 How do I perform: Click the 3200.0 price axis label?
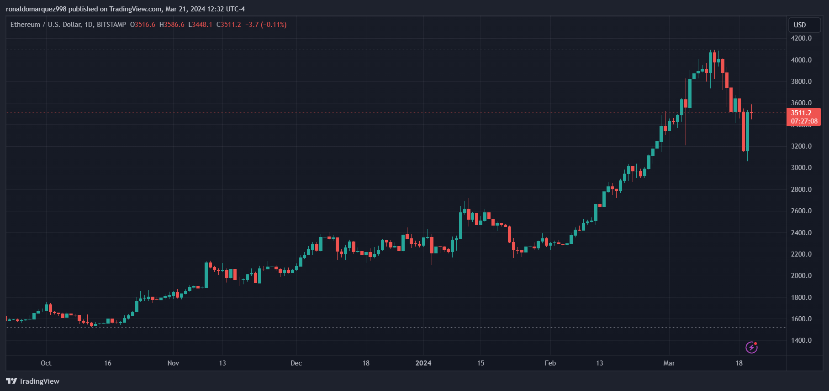point(802,146)
